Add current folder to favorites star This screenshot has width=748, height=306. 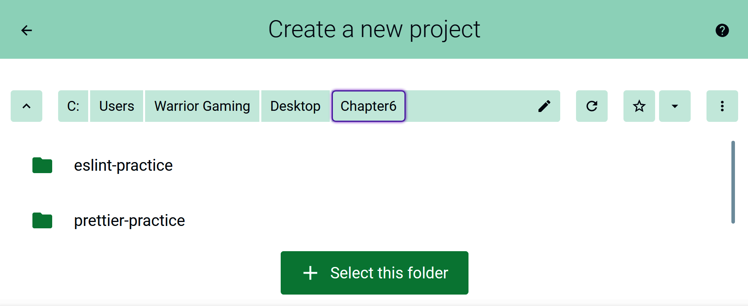tap(639, 106)
